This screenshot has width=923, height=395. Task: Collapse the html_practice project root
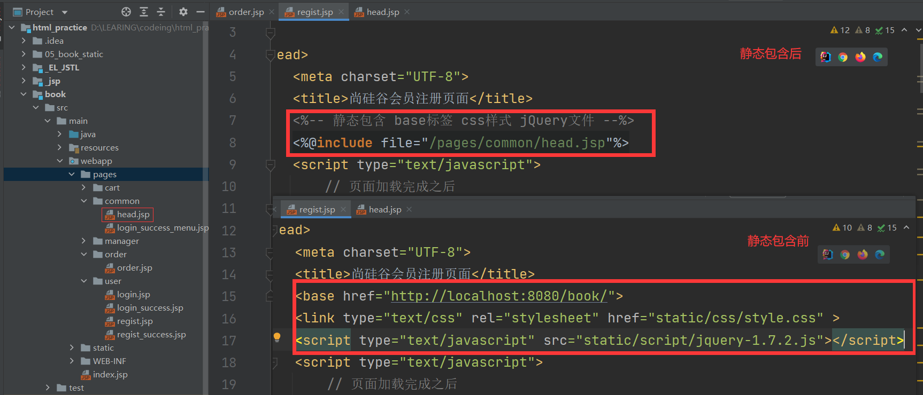coord(12,27)
